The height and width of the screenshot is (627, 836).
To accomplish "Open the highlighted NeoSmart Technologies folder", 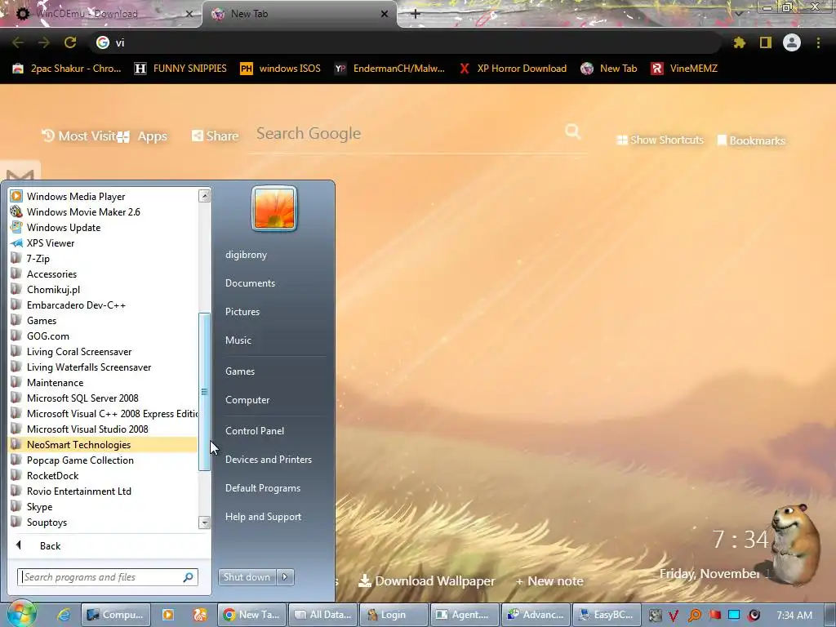I will [103, 445].
